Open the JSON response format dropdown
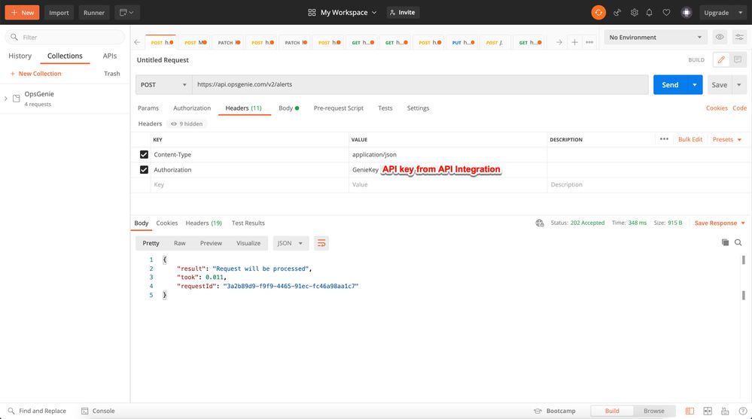 pyautogui.click(x=290, y=243)
